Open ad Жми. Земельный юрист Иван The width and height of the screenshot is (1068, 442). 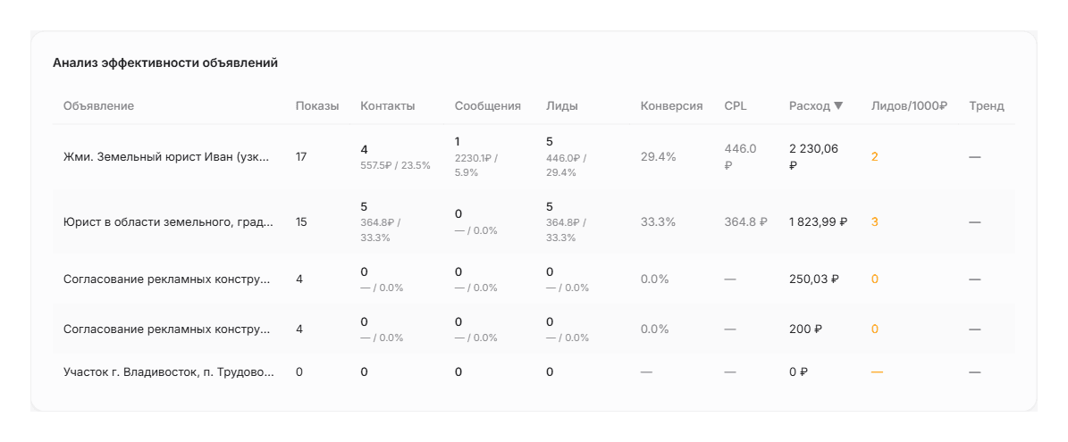point(166,157)
